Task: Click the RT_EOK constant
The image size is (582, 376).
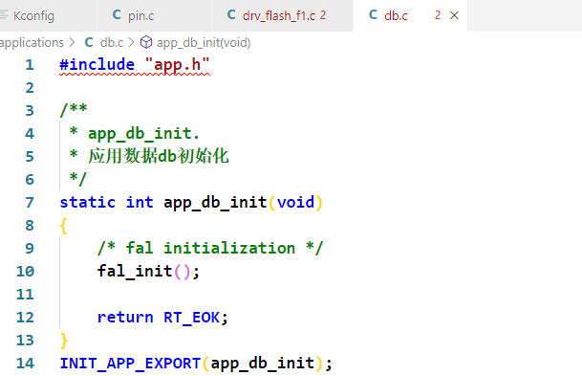Action: 191,318
